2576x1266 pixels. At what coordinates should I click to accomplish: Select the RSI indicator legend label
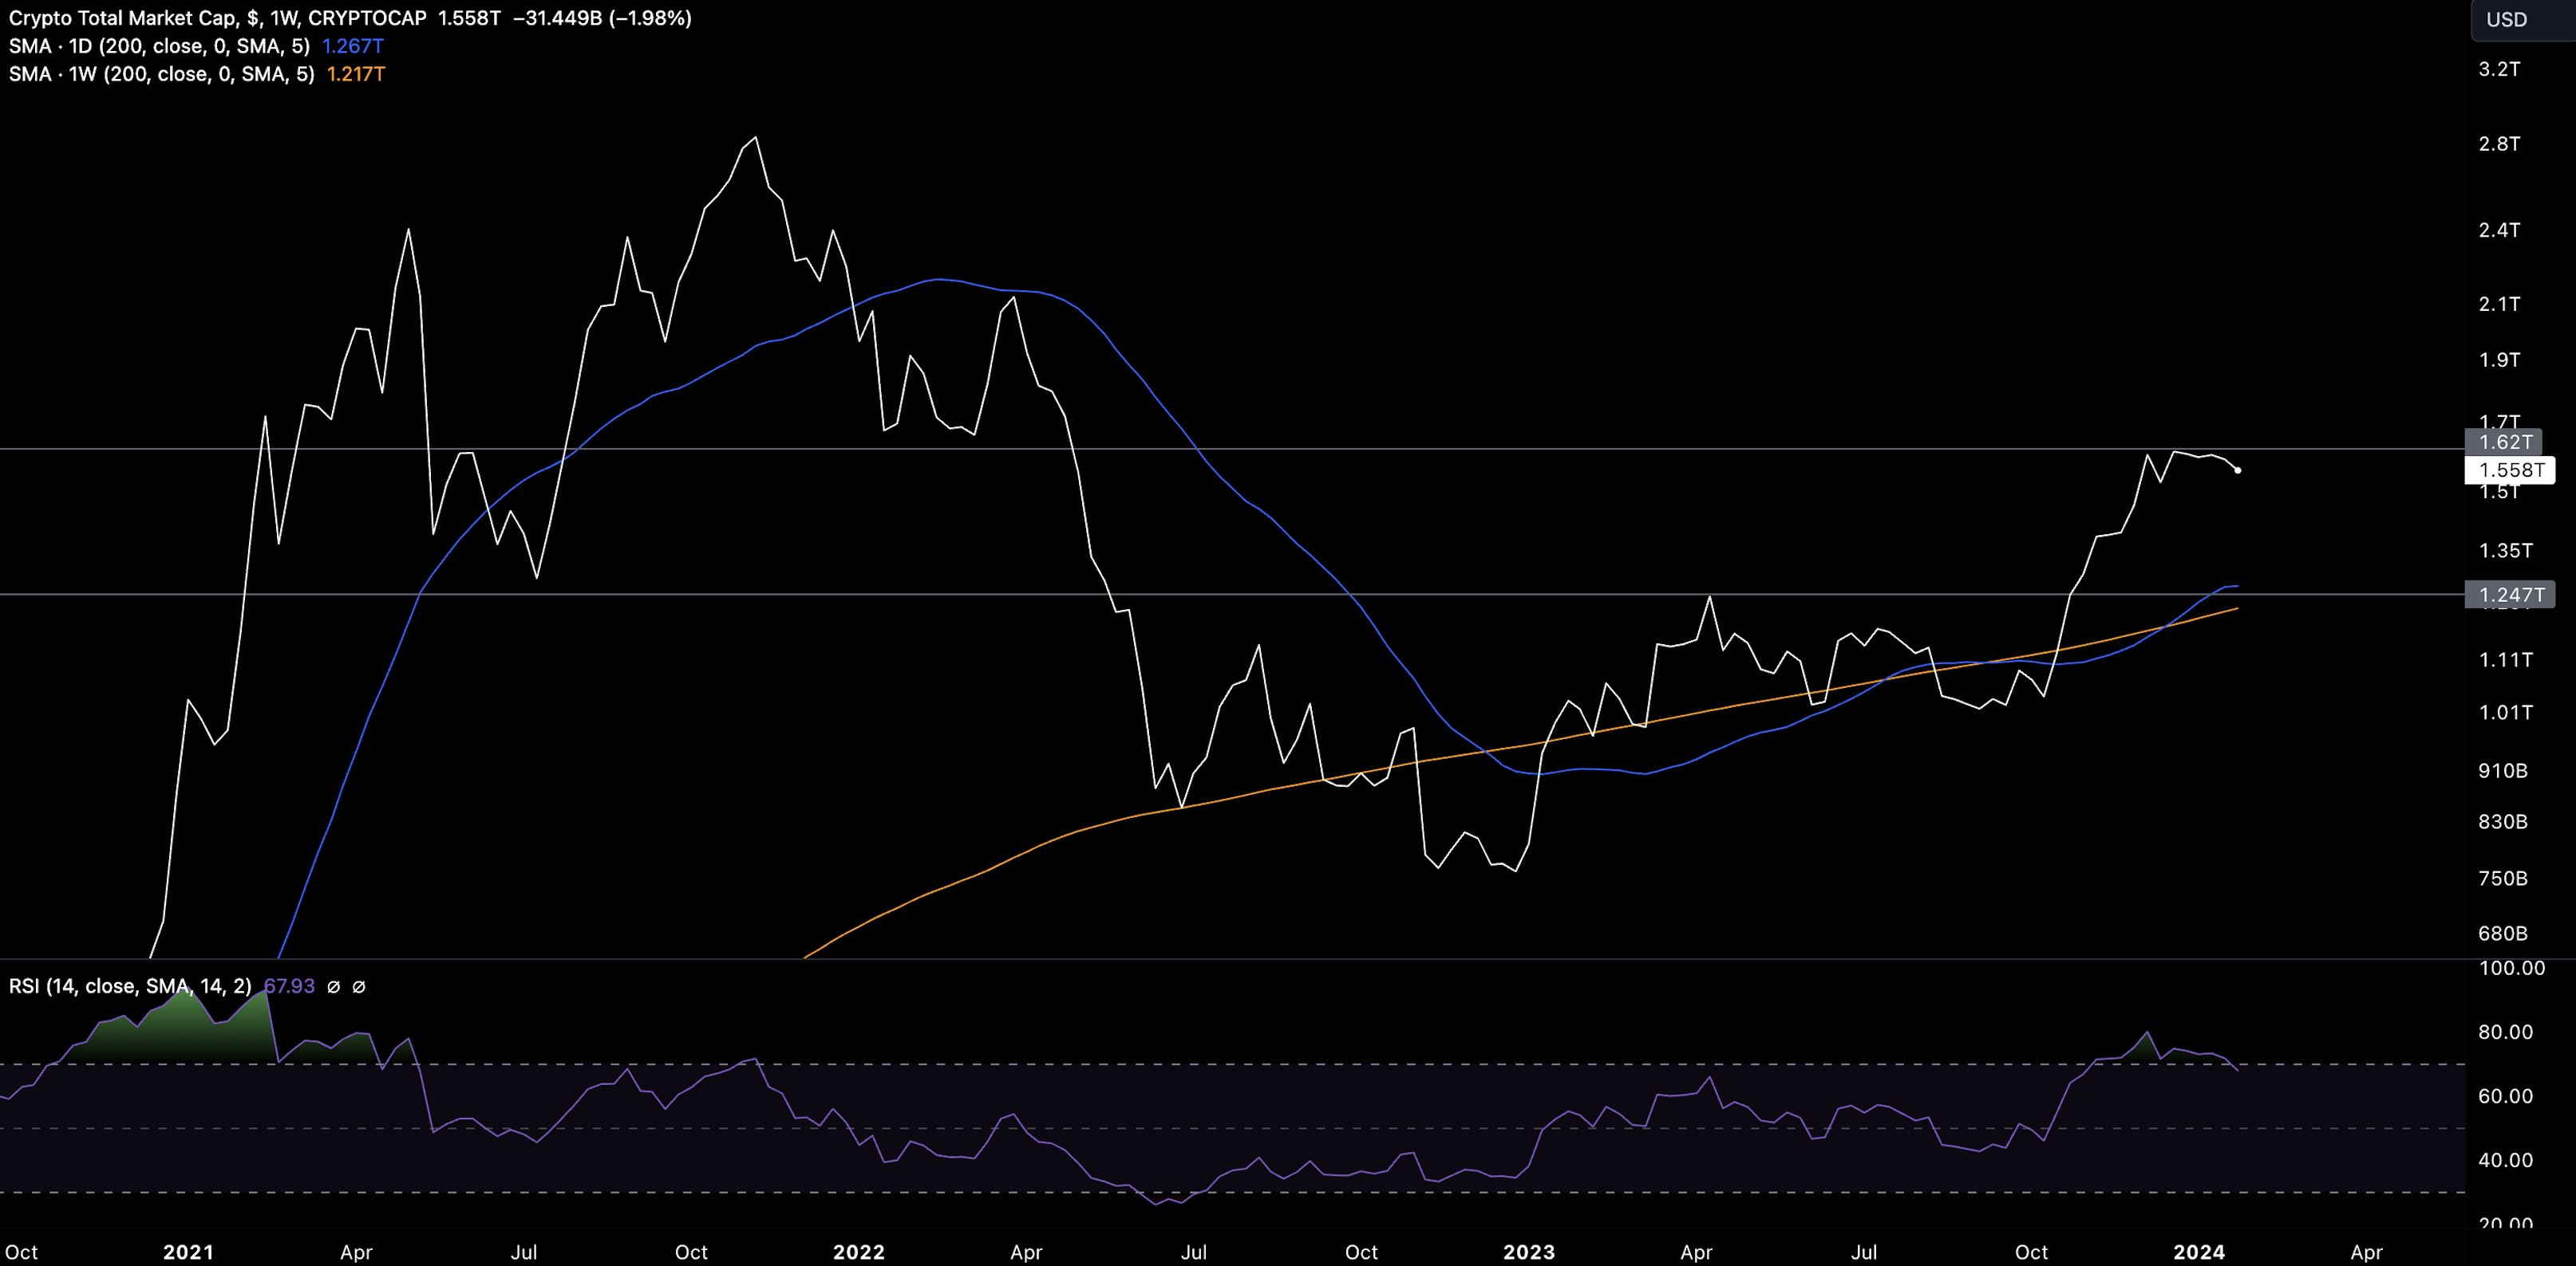pos(130,986)
